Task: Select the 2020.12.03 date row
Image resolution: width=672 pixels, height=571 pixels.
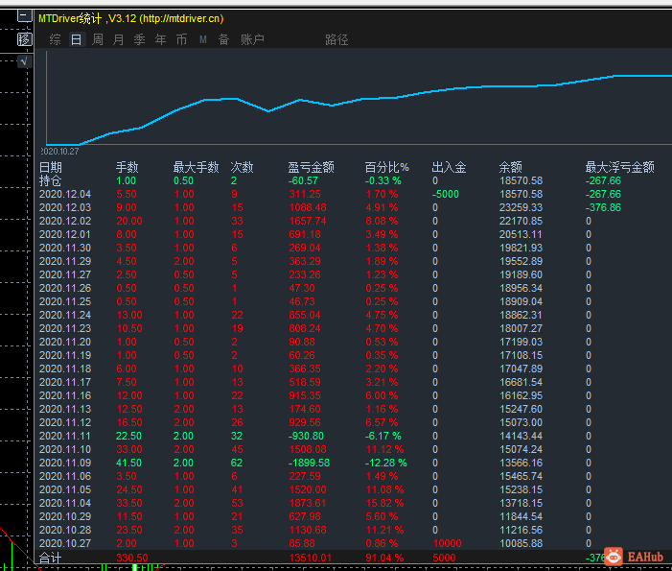Action: click(x=65, y=207)
